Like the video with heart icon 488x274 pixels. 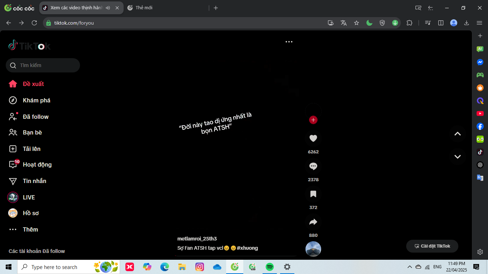(313, 138)
